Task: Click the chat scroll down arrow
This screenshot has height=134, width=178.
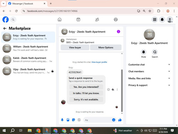Action: tap(122, 114)
